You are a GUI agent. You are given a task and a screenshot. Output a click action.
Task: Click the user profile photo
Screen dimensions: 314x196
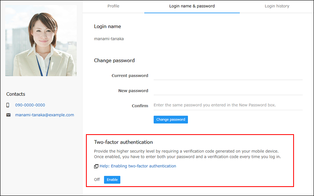[41, 41]
